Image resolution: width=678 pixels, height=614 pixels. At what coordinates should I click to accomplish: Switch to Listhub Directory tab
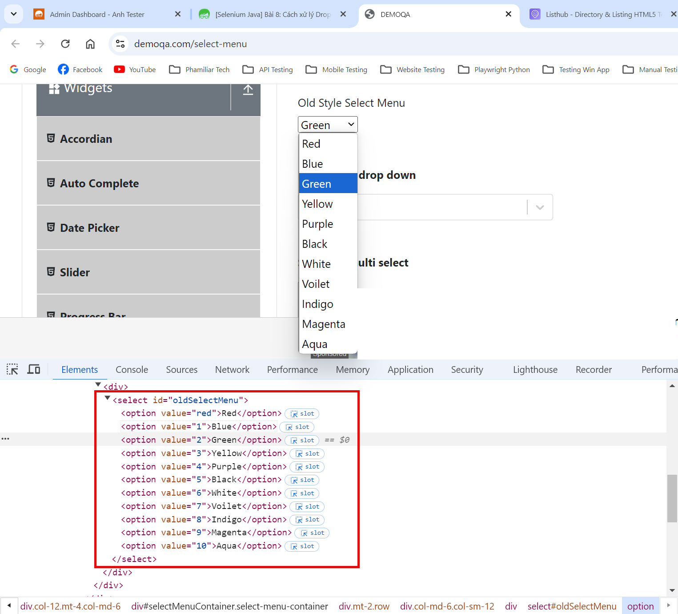pyautogui.click(x=600, y=14)
